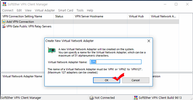
Task: Select the 'Add VPN Connection' row text
Action: (20, 22)
